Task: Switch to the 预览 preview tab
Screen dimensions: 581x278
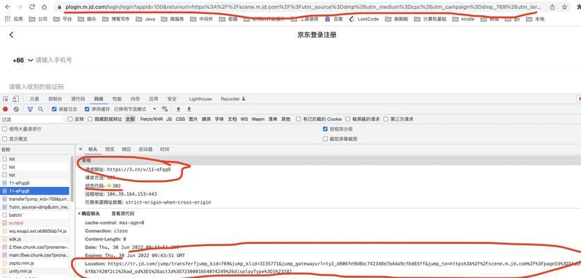Action: [110, 149]
